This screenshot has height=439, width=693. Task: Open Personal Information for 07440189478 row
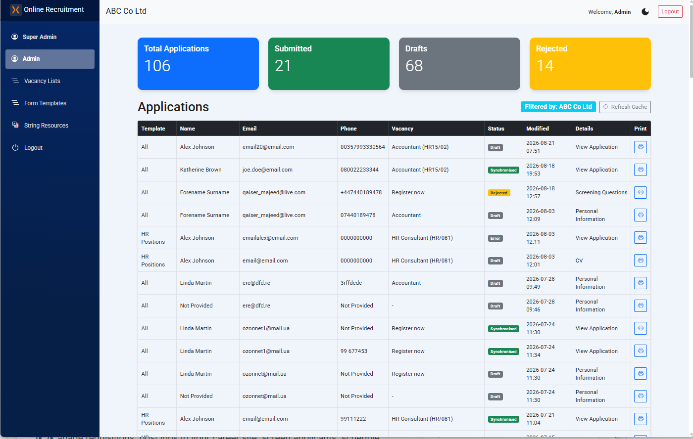[590, 215]
